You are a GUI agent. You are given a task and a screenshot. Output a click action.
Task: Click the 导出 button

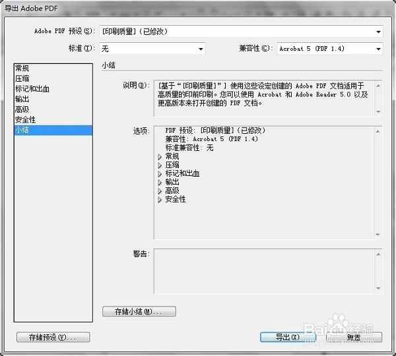click(288, 337)
